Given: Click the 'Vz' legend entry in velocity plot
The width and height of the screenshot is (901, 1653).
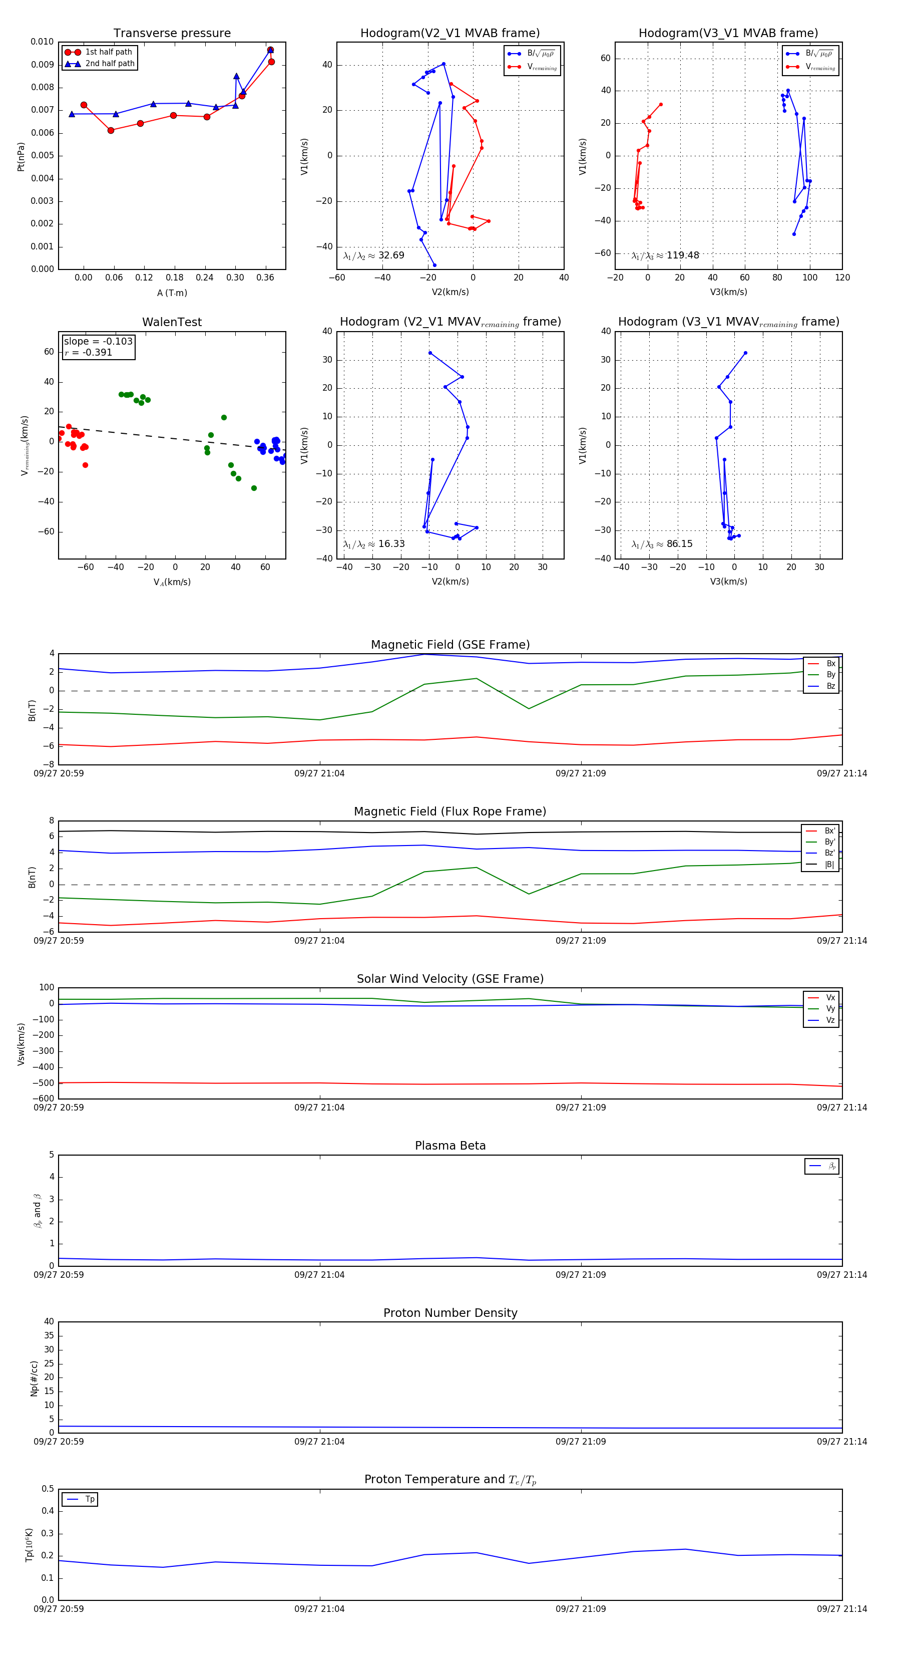Looking at the screenshot, I should [822, 1020].
